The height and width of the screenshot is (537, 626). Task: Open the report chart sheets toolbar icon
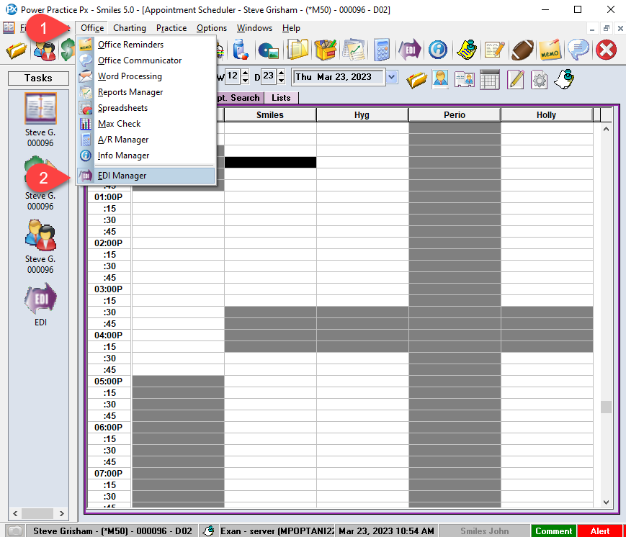354,50
